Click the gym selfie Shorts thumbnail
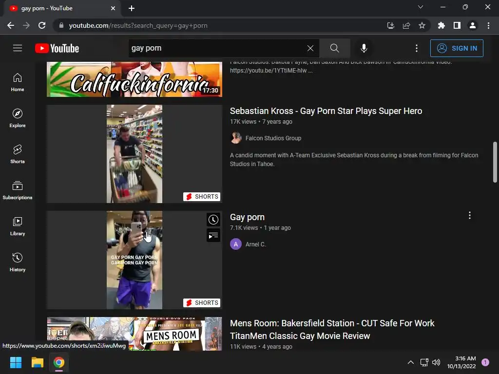499x374 pixels. [x=134, y=260]
